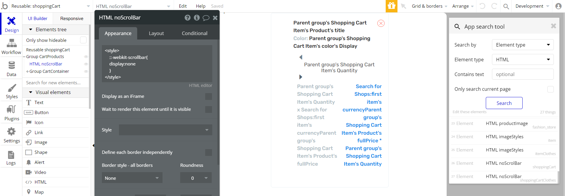Switch to the Conditional tab
This screenshot has width=565, height=196.
point(194,33)
